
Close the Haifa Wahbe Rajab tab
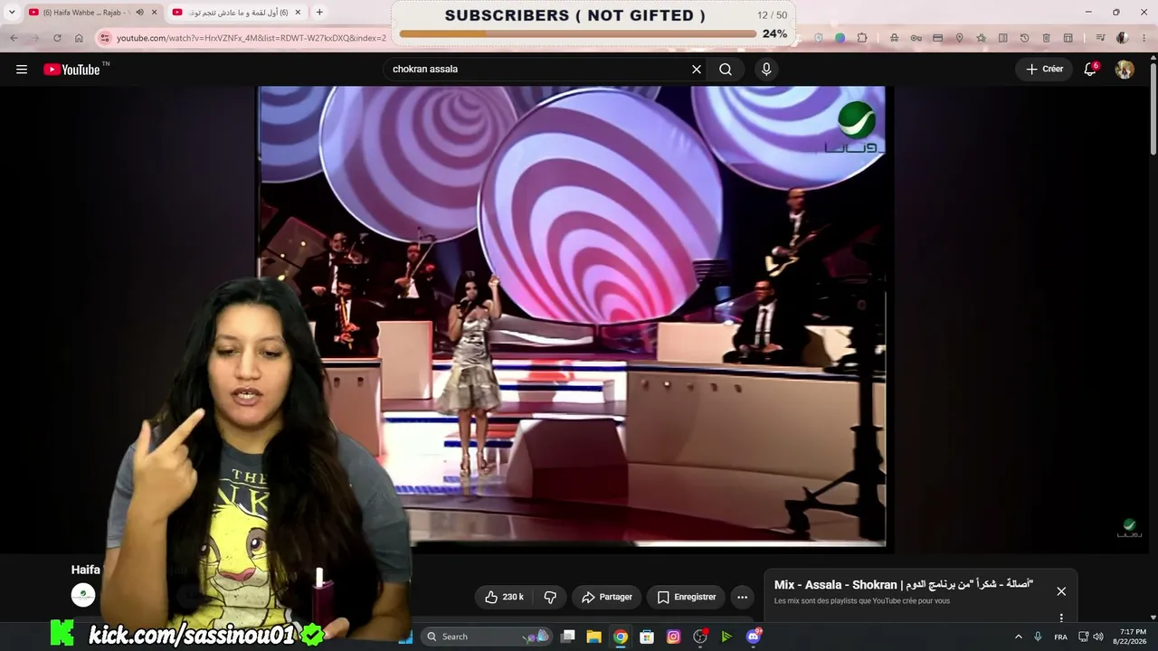point(154,13)
